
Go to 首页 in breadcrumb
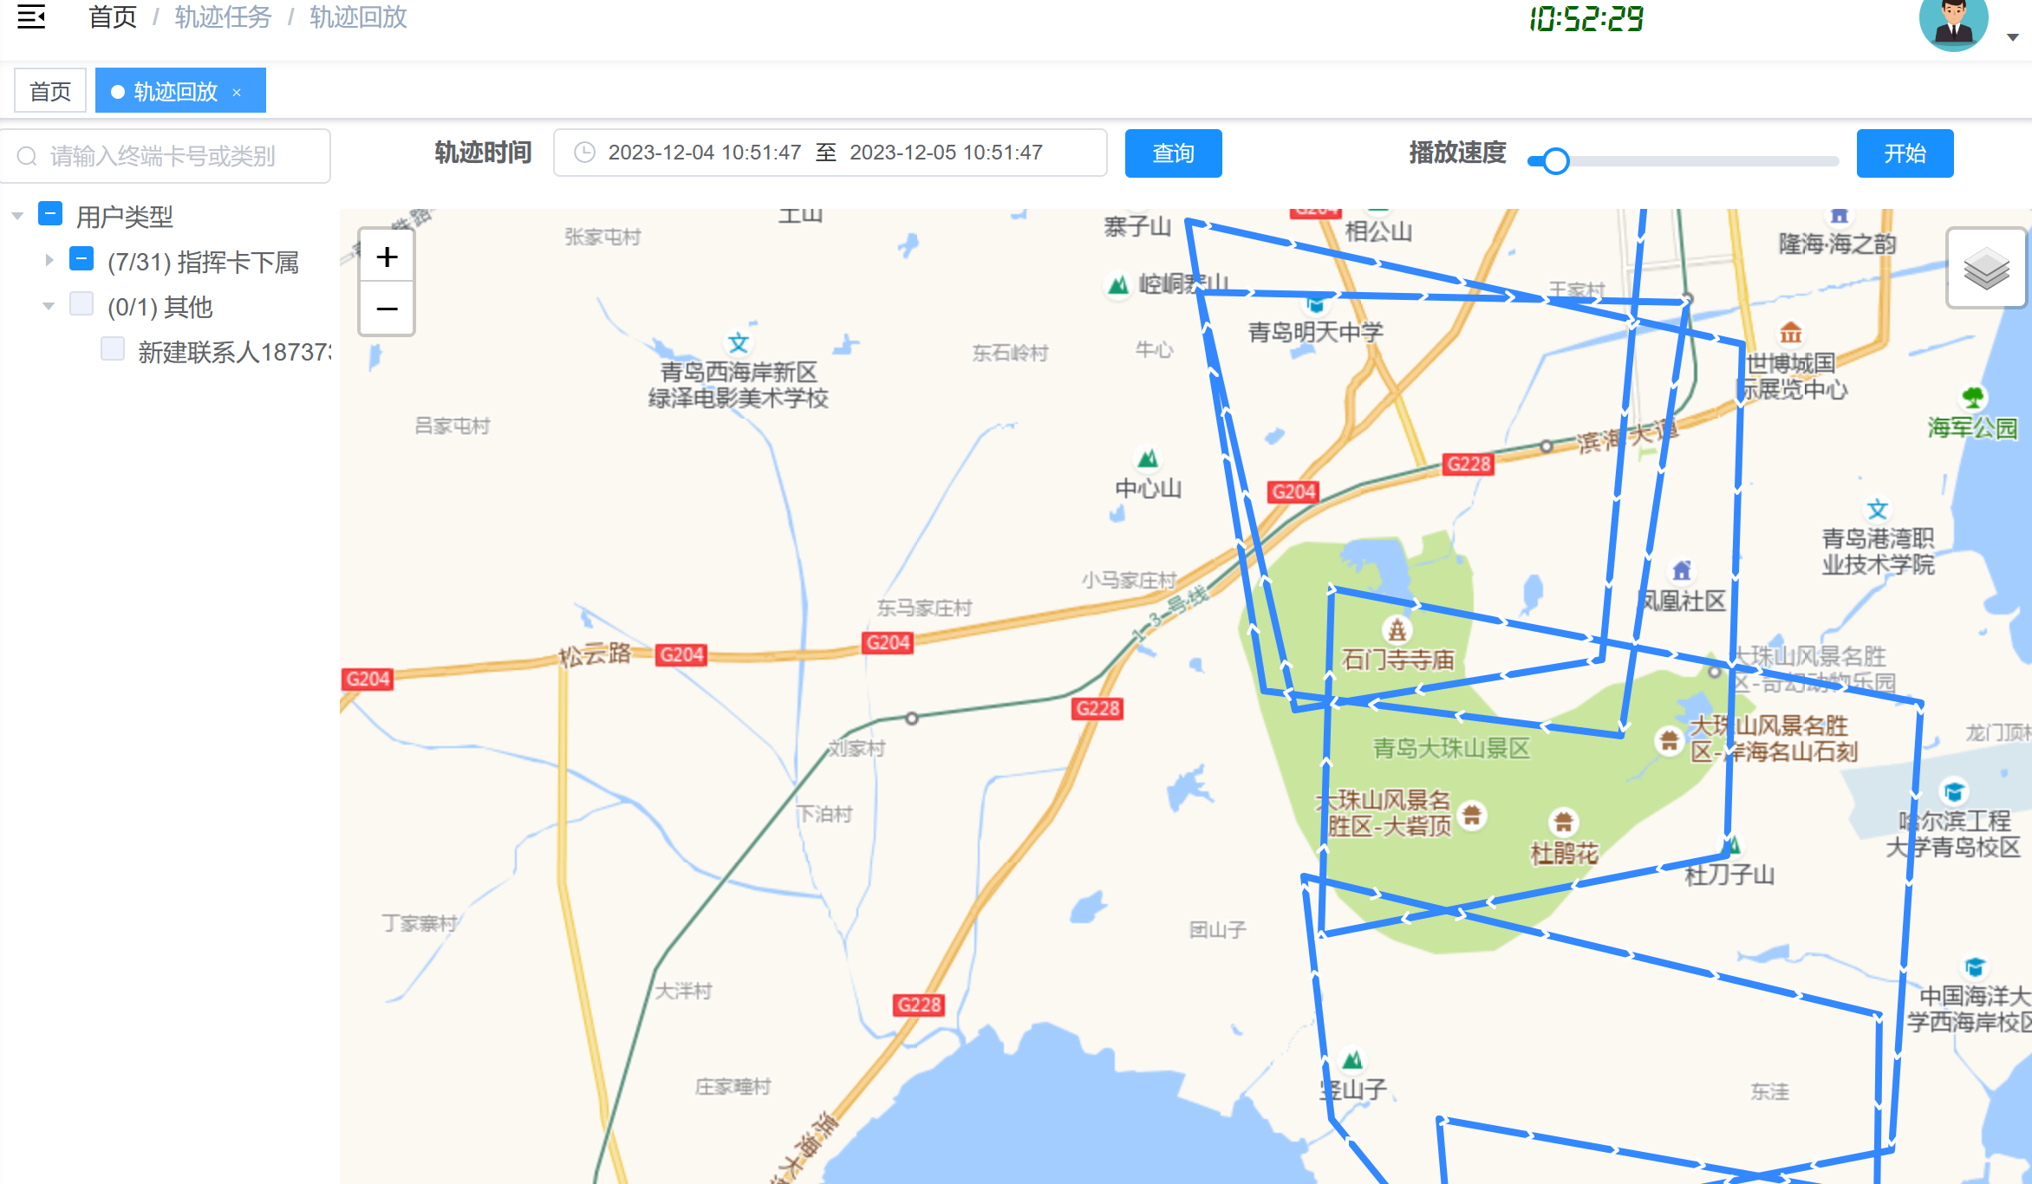pyautogui.click(x=113, y=17)
